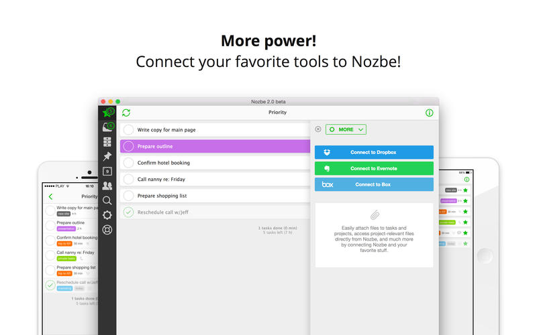Click the green info icon in desktop header
The height and width of the screenshot is (335, 537).
pyautogui.click(x=430, y=113)
